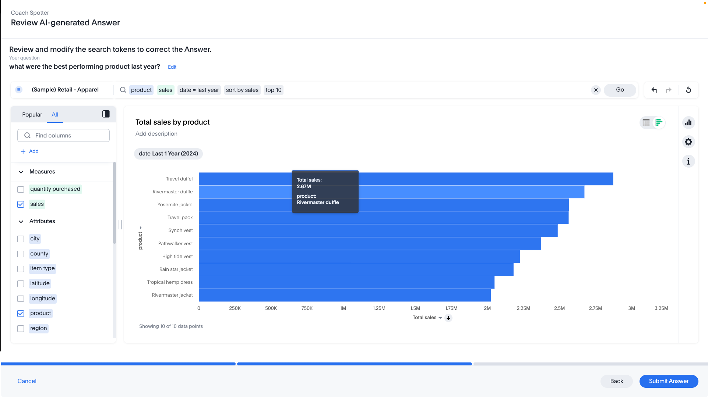Collapse the Measures section
Viewport: 708px width, 397px height.
(21, 172)
